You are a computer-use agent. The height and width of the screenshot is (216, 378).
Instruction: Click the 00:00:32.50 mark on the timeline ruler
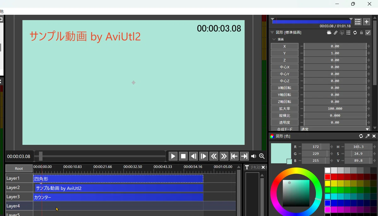point(133,167)
